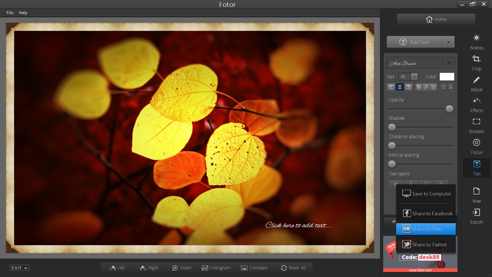Image resolution: width=492 pixels, height=277 pixels.
Task: Click the white text Color swatch
Action: coord(447,76)
